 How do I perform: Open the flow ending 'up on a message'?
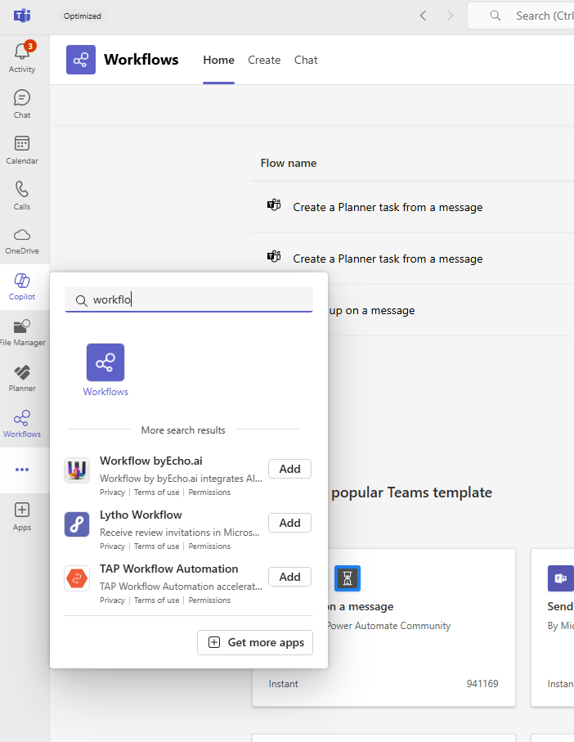372,310
